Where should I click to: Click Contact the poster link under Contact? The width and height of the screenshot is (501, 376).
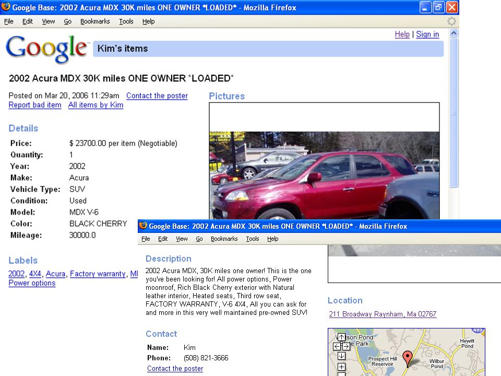175,368
